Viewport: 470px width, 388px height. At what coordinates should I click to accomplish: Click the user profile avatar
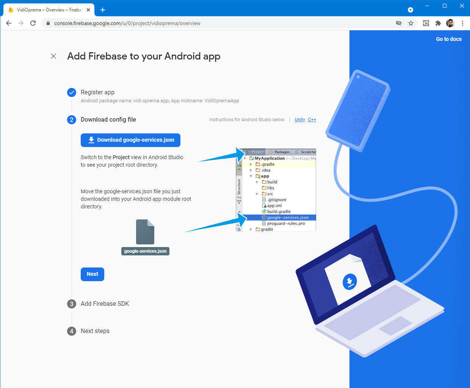point(450,23)
